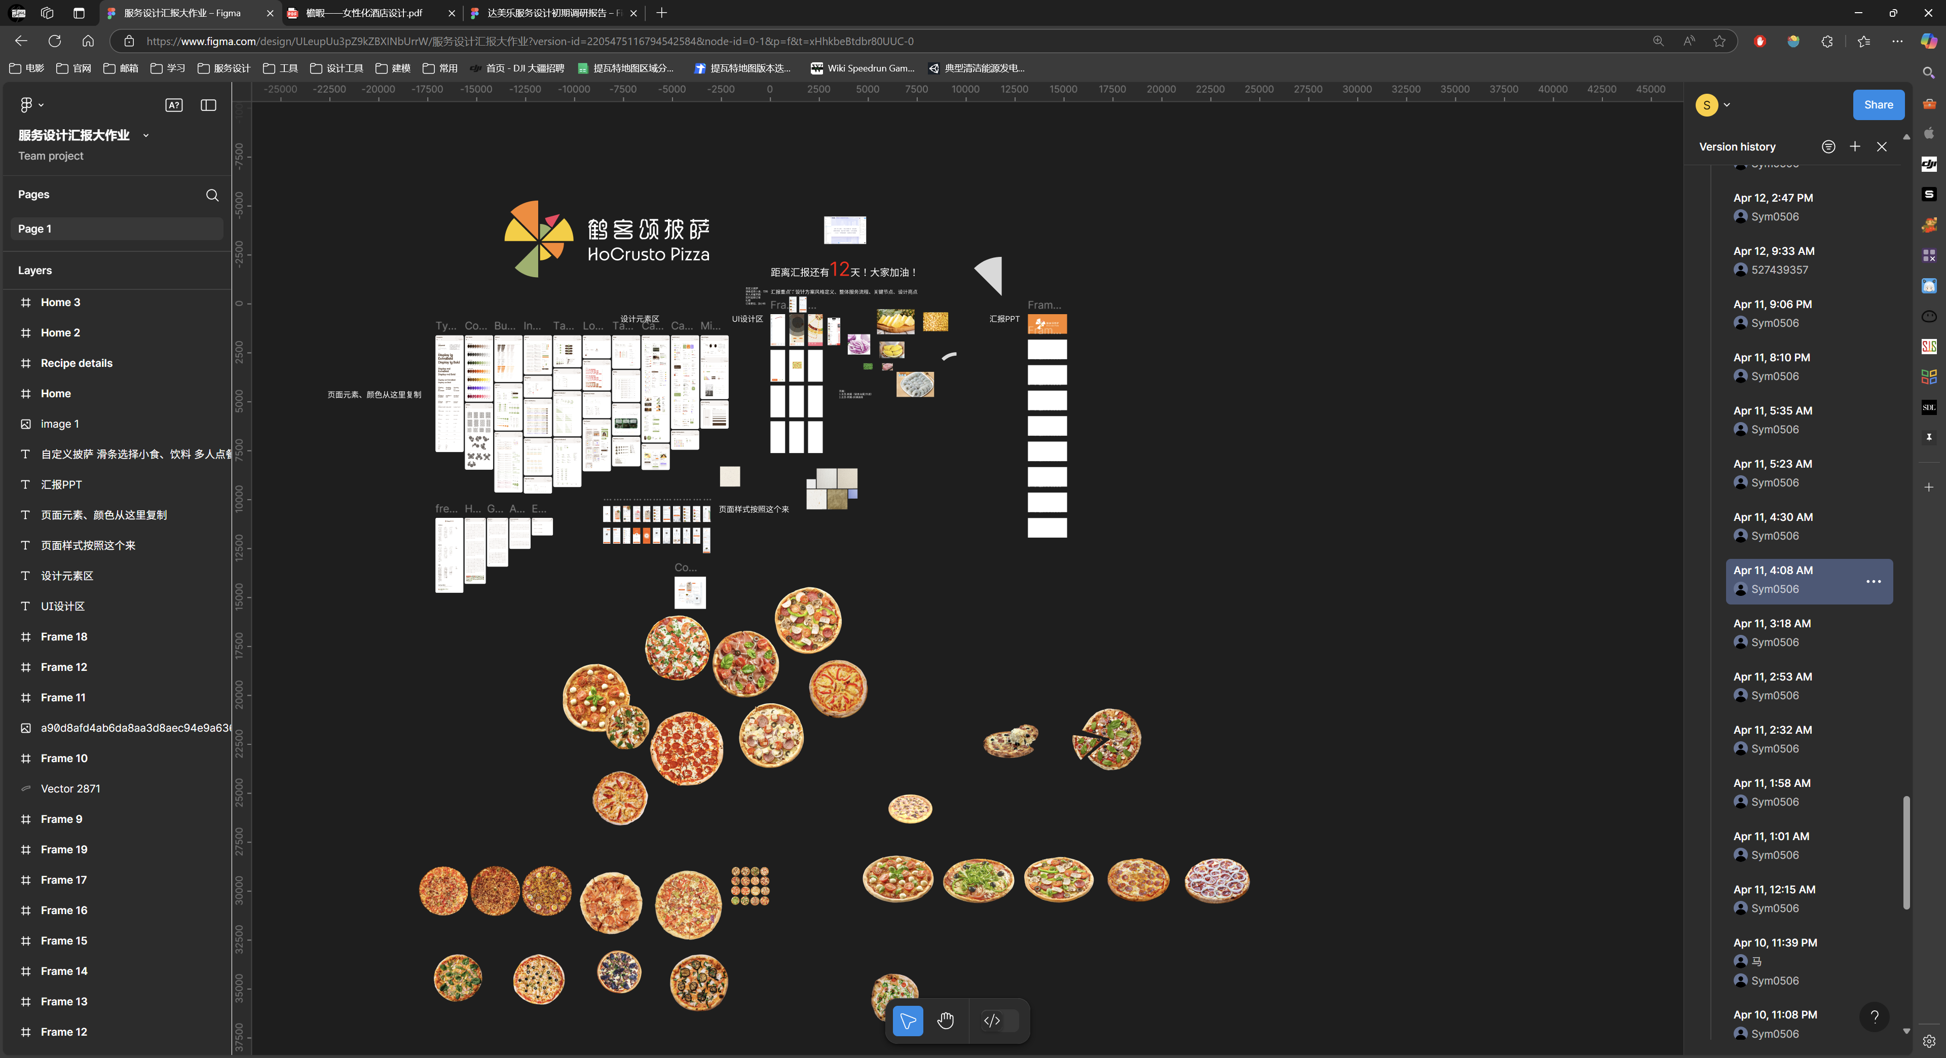Open the 服务设计 bookmarks folder
This screenshot has height=1058, width=1946.
coord(223,68)
